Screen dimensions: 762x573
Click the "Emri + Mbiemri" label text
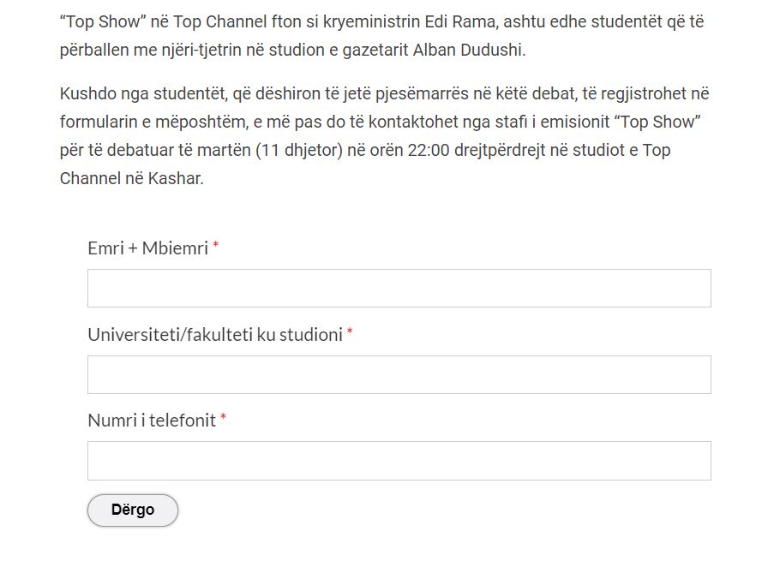coord(147,248)
